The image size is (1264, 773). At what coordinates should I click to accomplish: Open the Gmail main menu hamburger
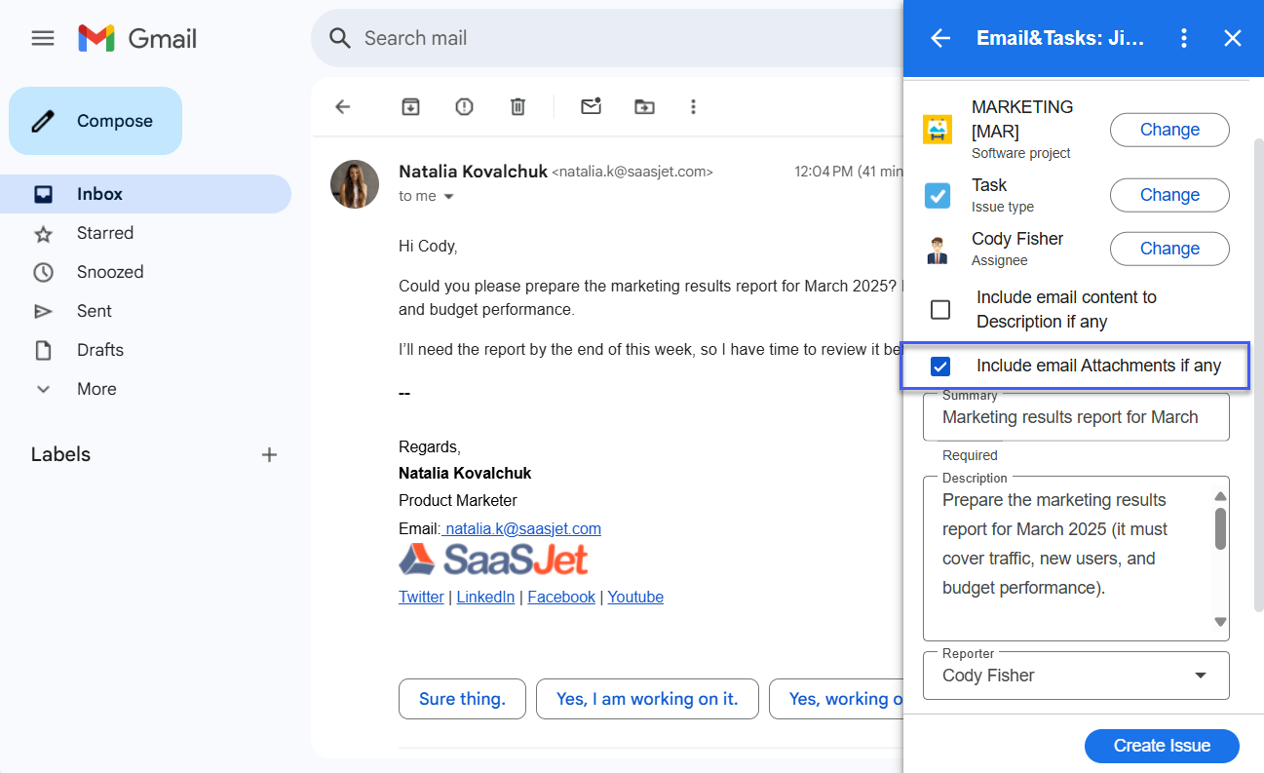tap(43, 38)
